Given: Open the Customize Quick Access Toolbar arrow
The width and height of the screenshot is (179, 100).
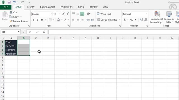Looking at the screenshot, I should coord(29,2).
